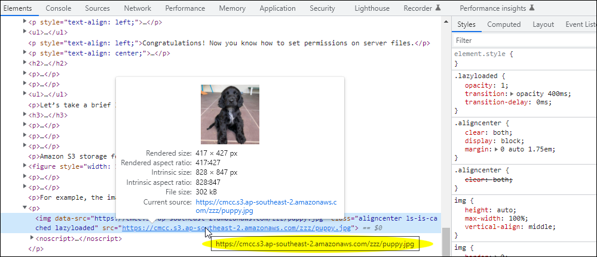597x257 pixels.
Task: Switch to the Network tab
Action: [x=137, y=8]
